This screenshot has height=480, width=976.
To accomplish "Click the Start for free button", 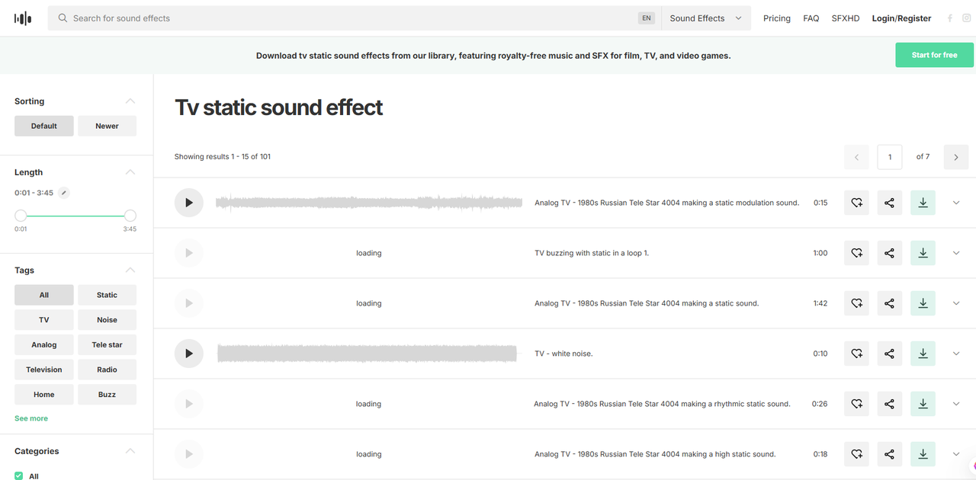I will (934, 55).
